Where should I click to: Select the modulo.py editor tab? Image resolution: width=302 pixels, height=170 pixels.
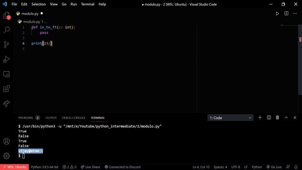30,14
